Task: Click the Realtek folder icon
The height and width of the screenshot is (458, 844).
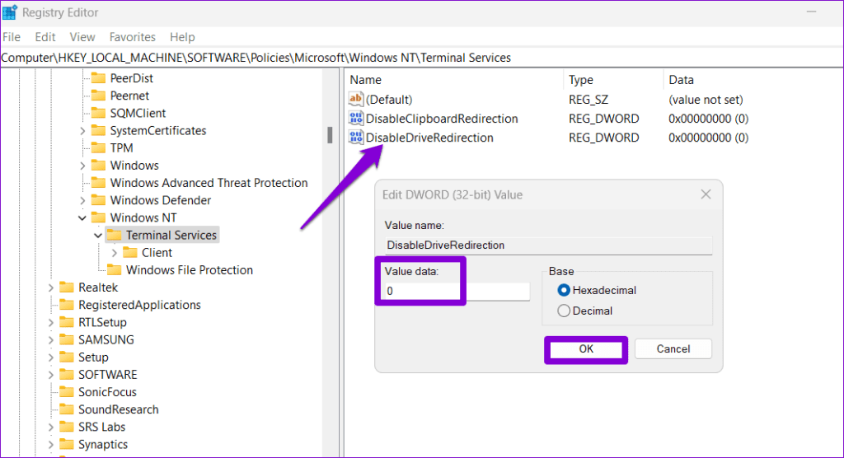Action: [x=67, y=287]
